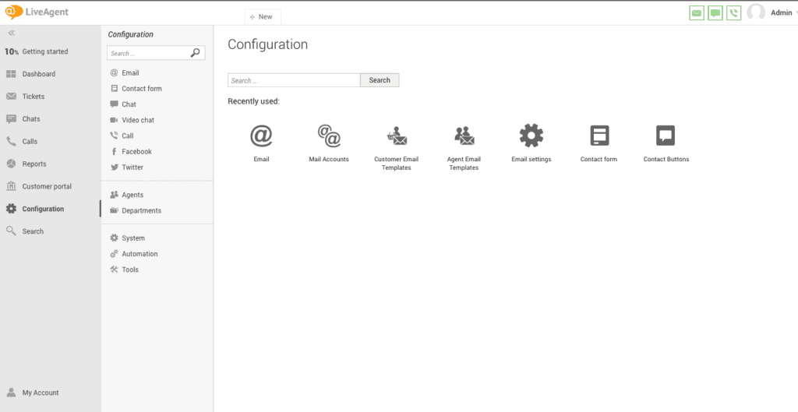Collapse the left navigation panel
The height and width of the screenshot is (412, 798).
point(12,33)
